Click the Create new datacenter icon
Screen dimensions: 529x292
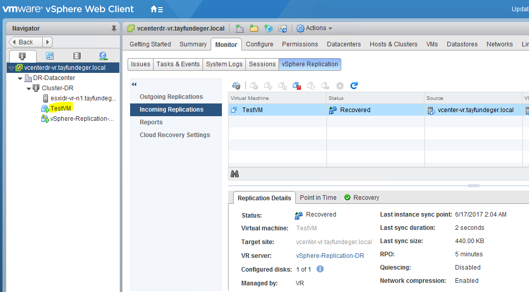240,29
